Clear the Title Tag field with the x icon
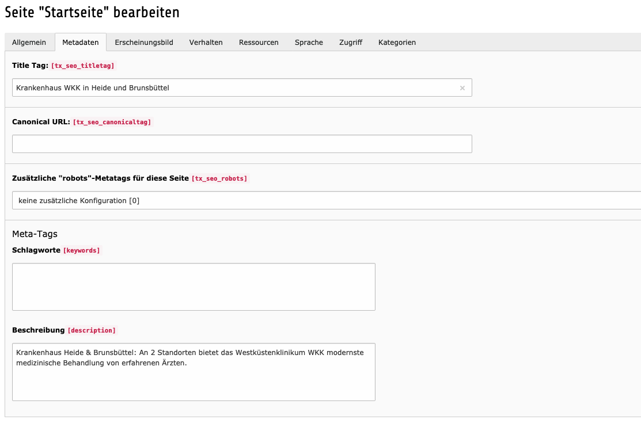The width and height of the screenshot is (641, 435). click(462, 88)
